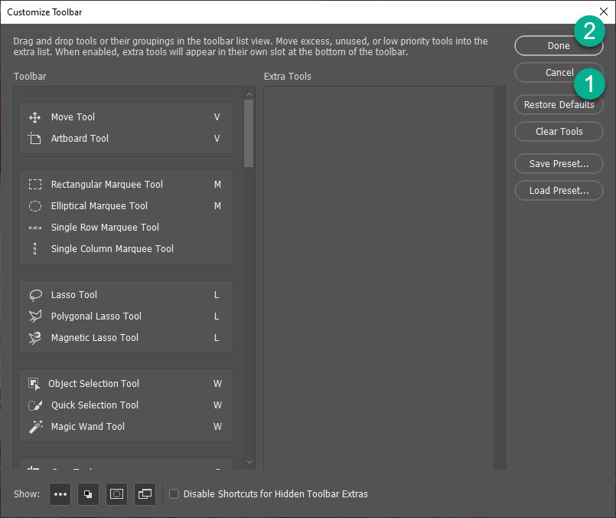Open the Save Preset dialog
The width and height of the screenshot is (616, 518).
pos(559,163)
